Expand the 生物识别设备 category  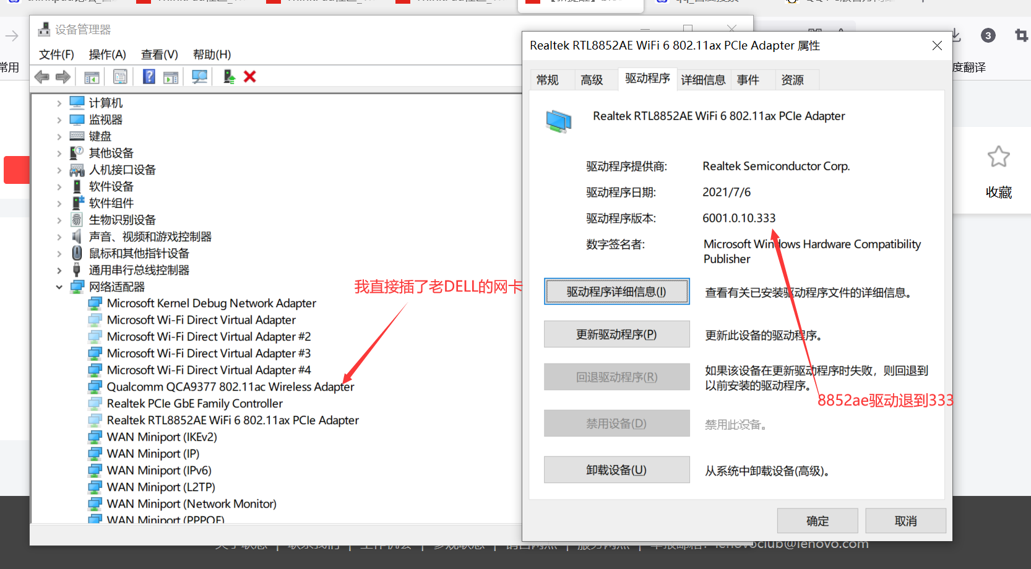(59, 220)
